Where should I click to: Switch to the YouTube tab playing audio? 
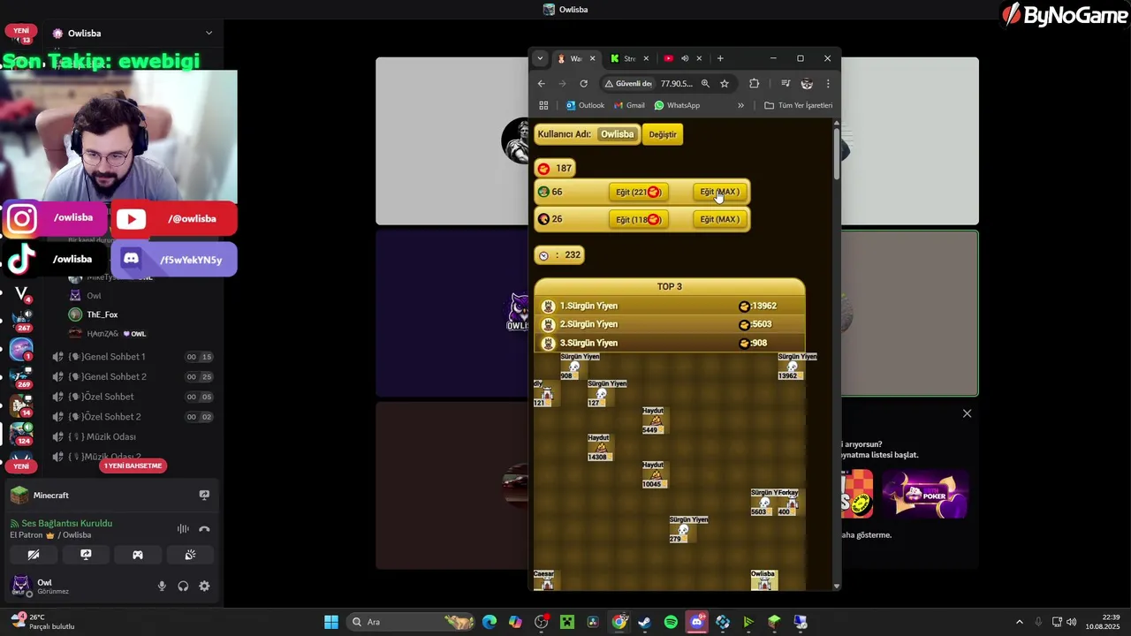pyautogui.click(x=670, y=58)
